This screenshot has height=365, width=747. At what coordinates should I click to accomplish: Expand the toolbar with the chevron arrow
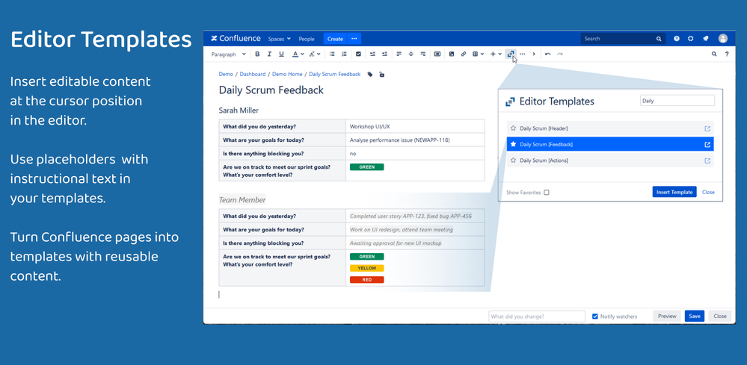[534, 54]
